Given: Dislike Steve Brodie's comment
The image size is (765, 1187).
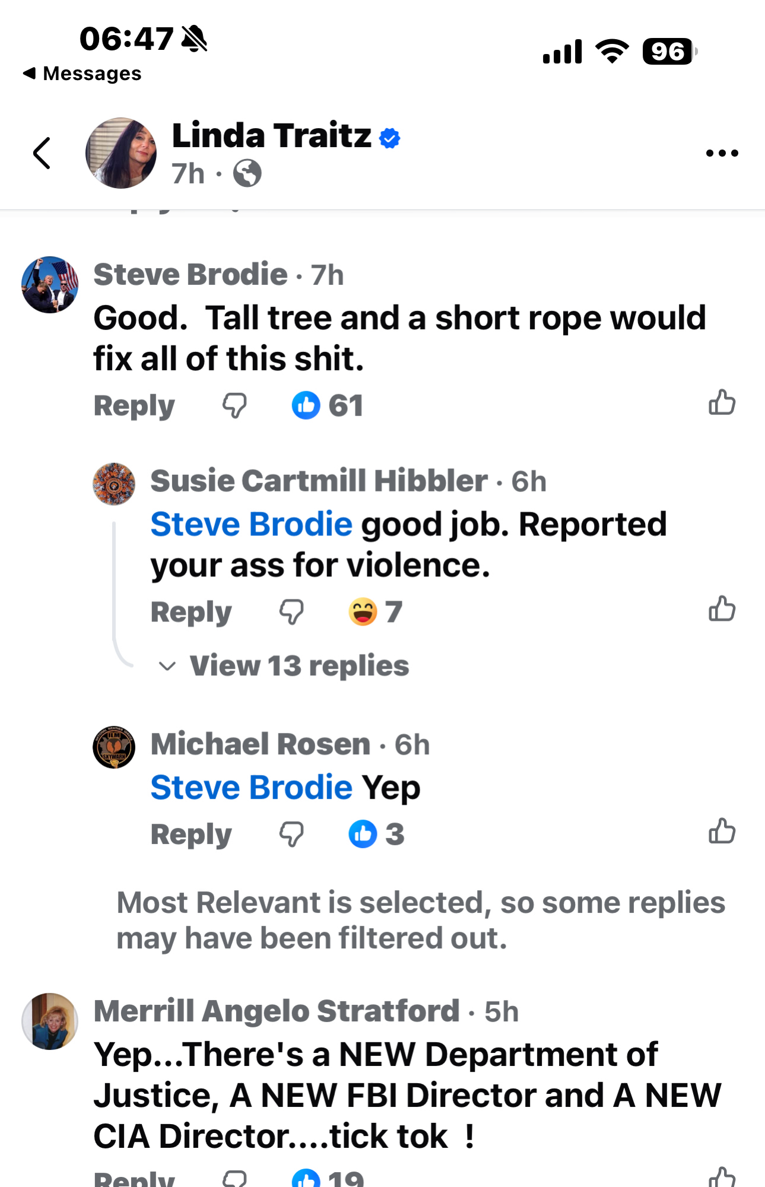Looking at the screenshot, I should click(234, 406).
